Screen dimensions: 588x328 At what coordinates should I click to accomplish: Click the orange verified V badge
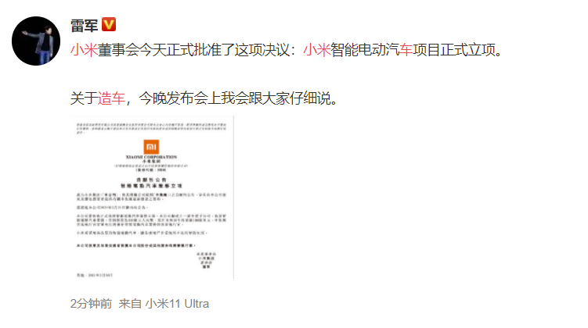(x=109, y=25)
